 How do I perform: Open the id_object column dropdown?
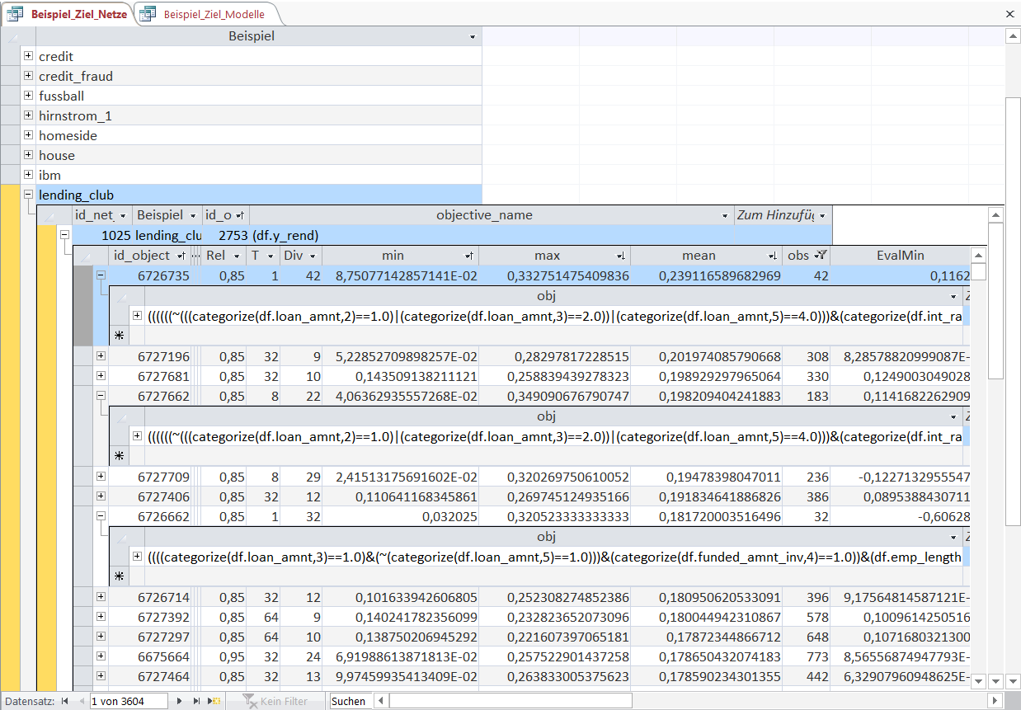pos(181,256)
